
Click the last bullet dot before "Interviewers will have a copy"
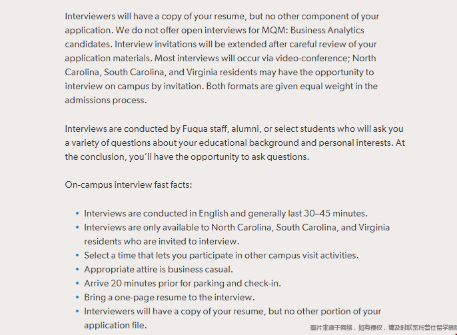point(77,312)
